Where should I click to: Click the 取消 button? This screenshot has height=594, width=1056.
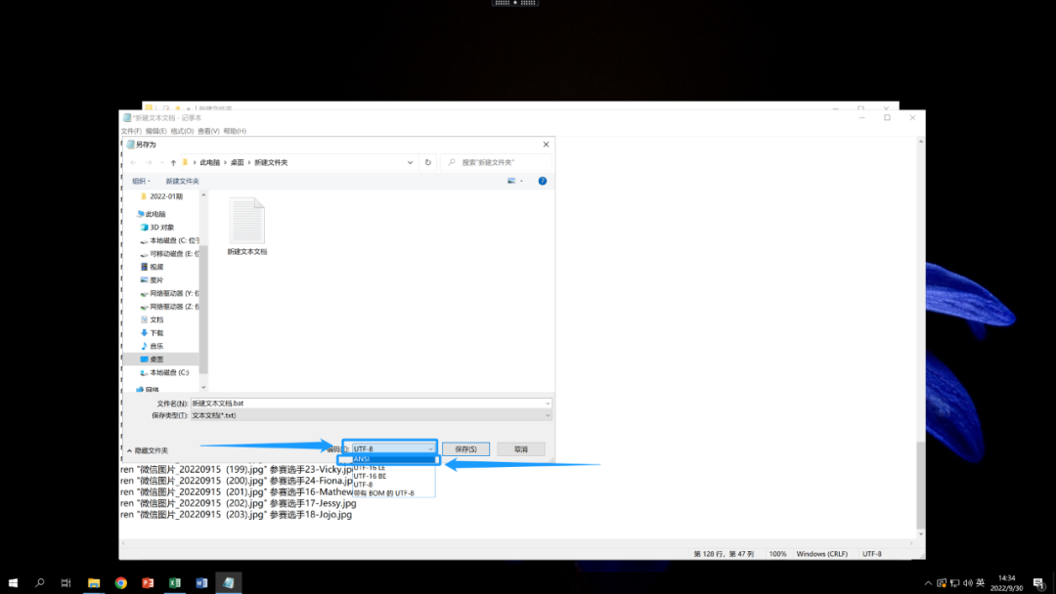[x=521, y=448]
